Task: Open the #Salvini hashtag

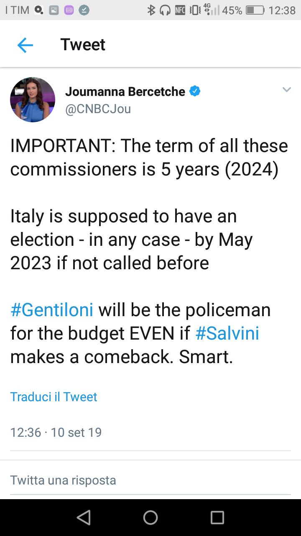Action: coord(227,333)
